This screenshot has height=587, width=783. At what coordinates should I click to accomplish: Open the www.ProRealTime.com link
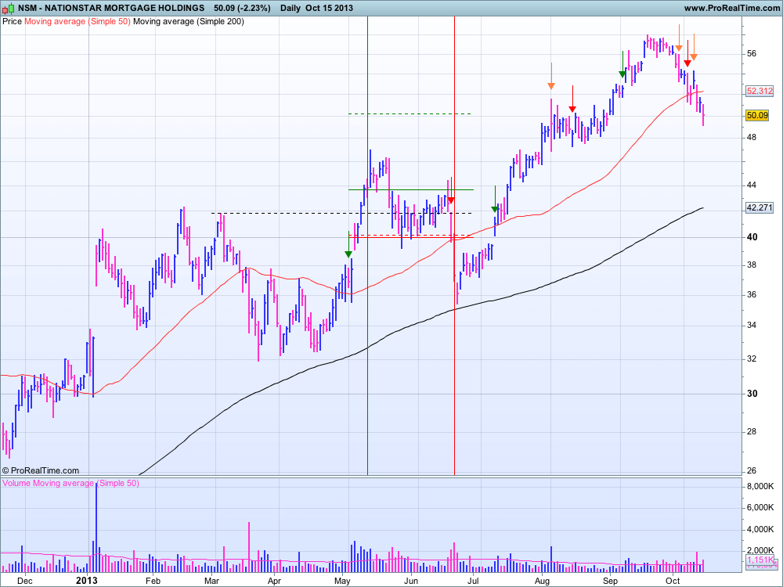(x=731, y=8)
